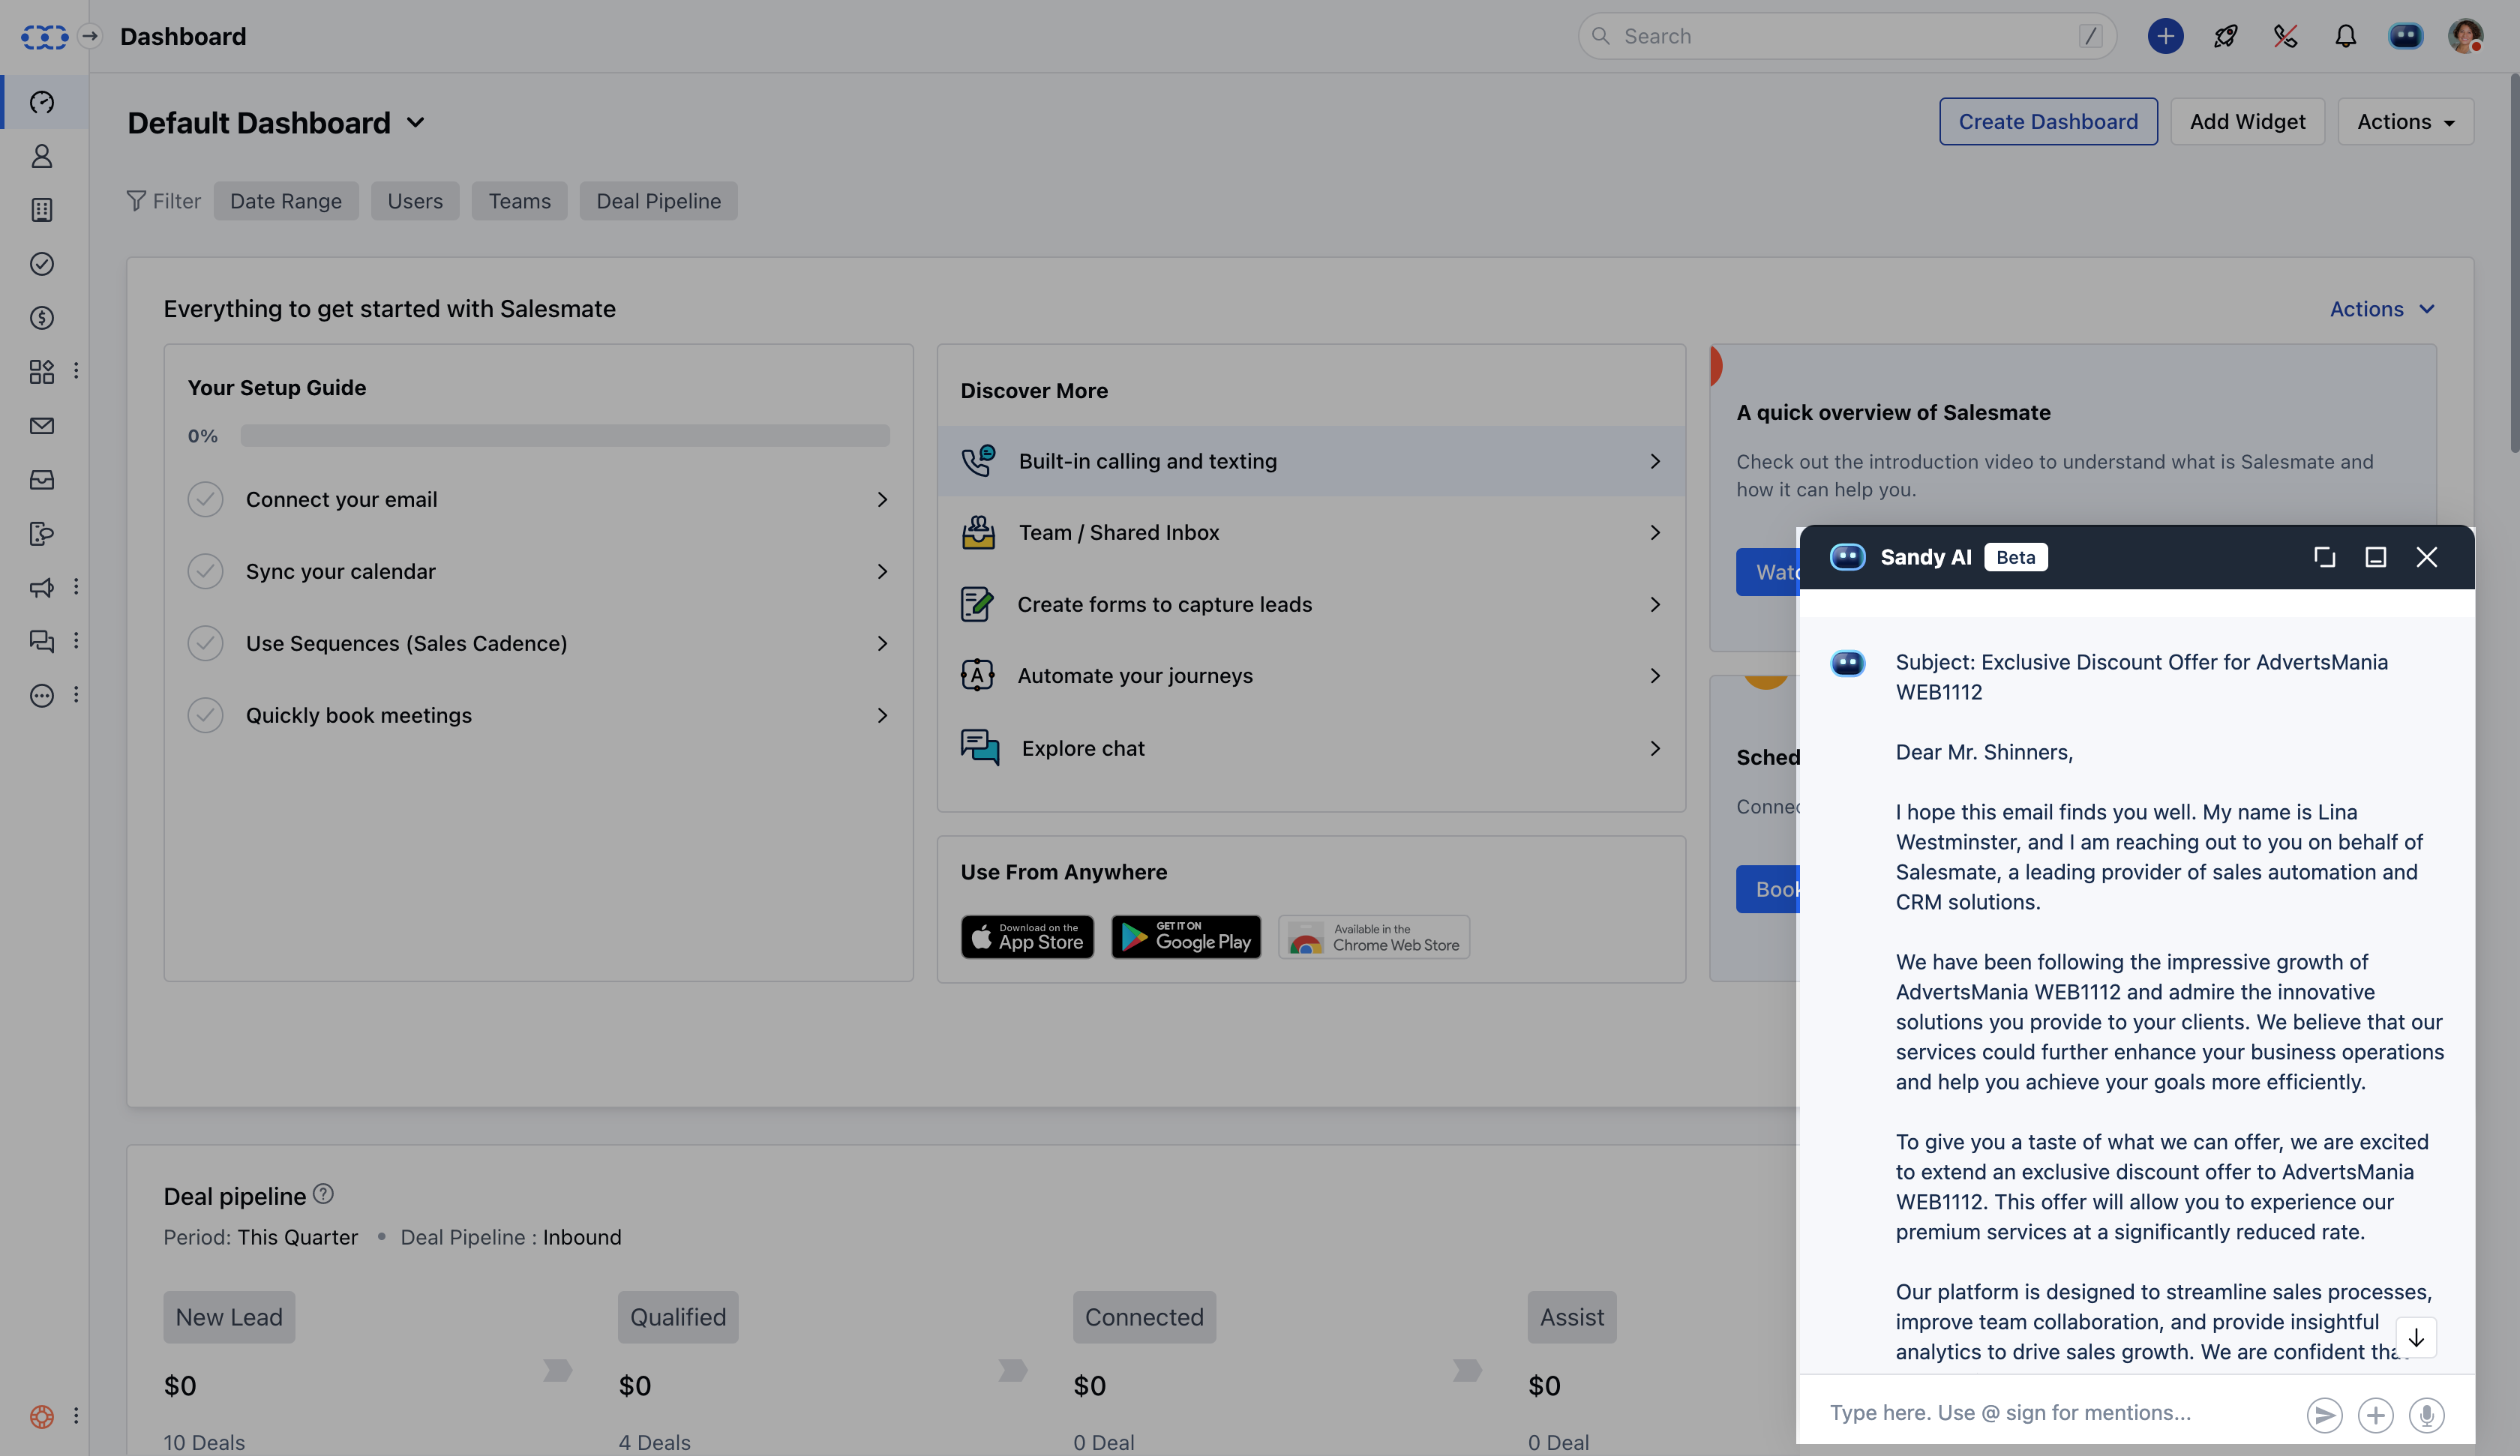The image size is (2520, 1456).
Task: Click the blue plus quick-add icon
Action: [x=2165, y=37]
